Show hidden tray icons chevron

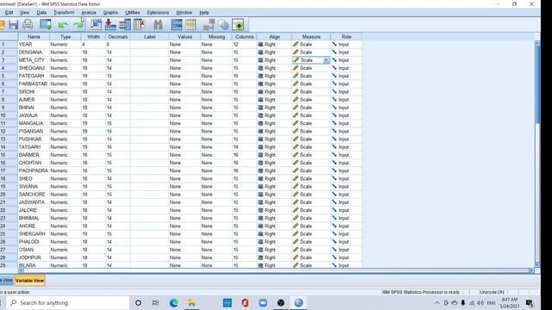pos(437,302)
